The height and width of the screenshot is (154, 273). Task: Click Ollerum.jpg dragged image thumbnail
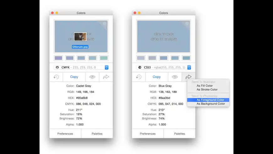(80, 37)
